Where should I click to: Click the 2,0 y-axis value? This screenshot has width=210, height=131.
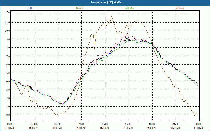click(x=8, y=98)
